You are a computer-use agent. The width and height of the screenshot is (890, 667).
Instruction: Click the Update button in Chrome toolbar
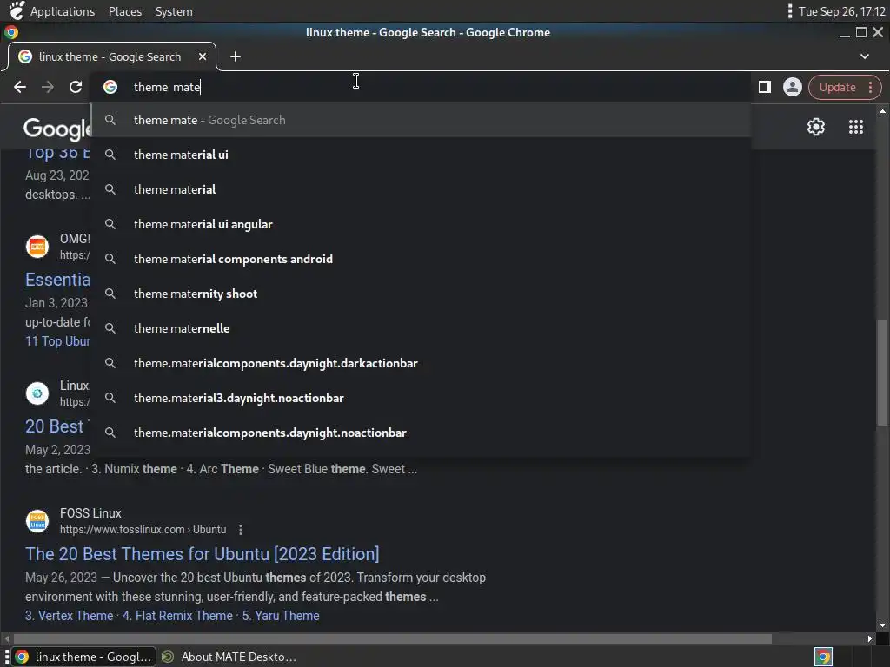click(x=837, y=88)
